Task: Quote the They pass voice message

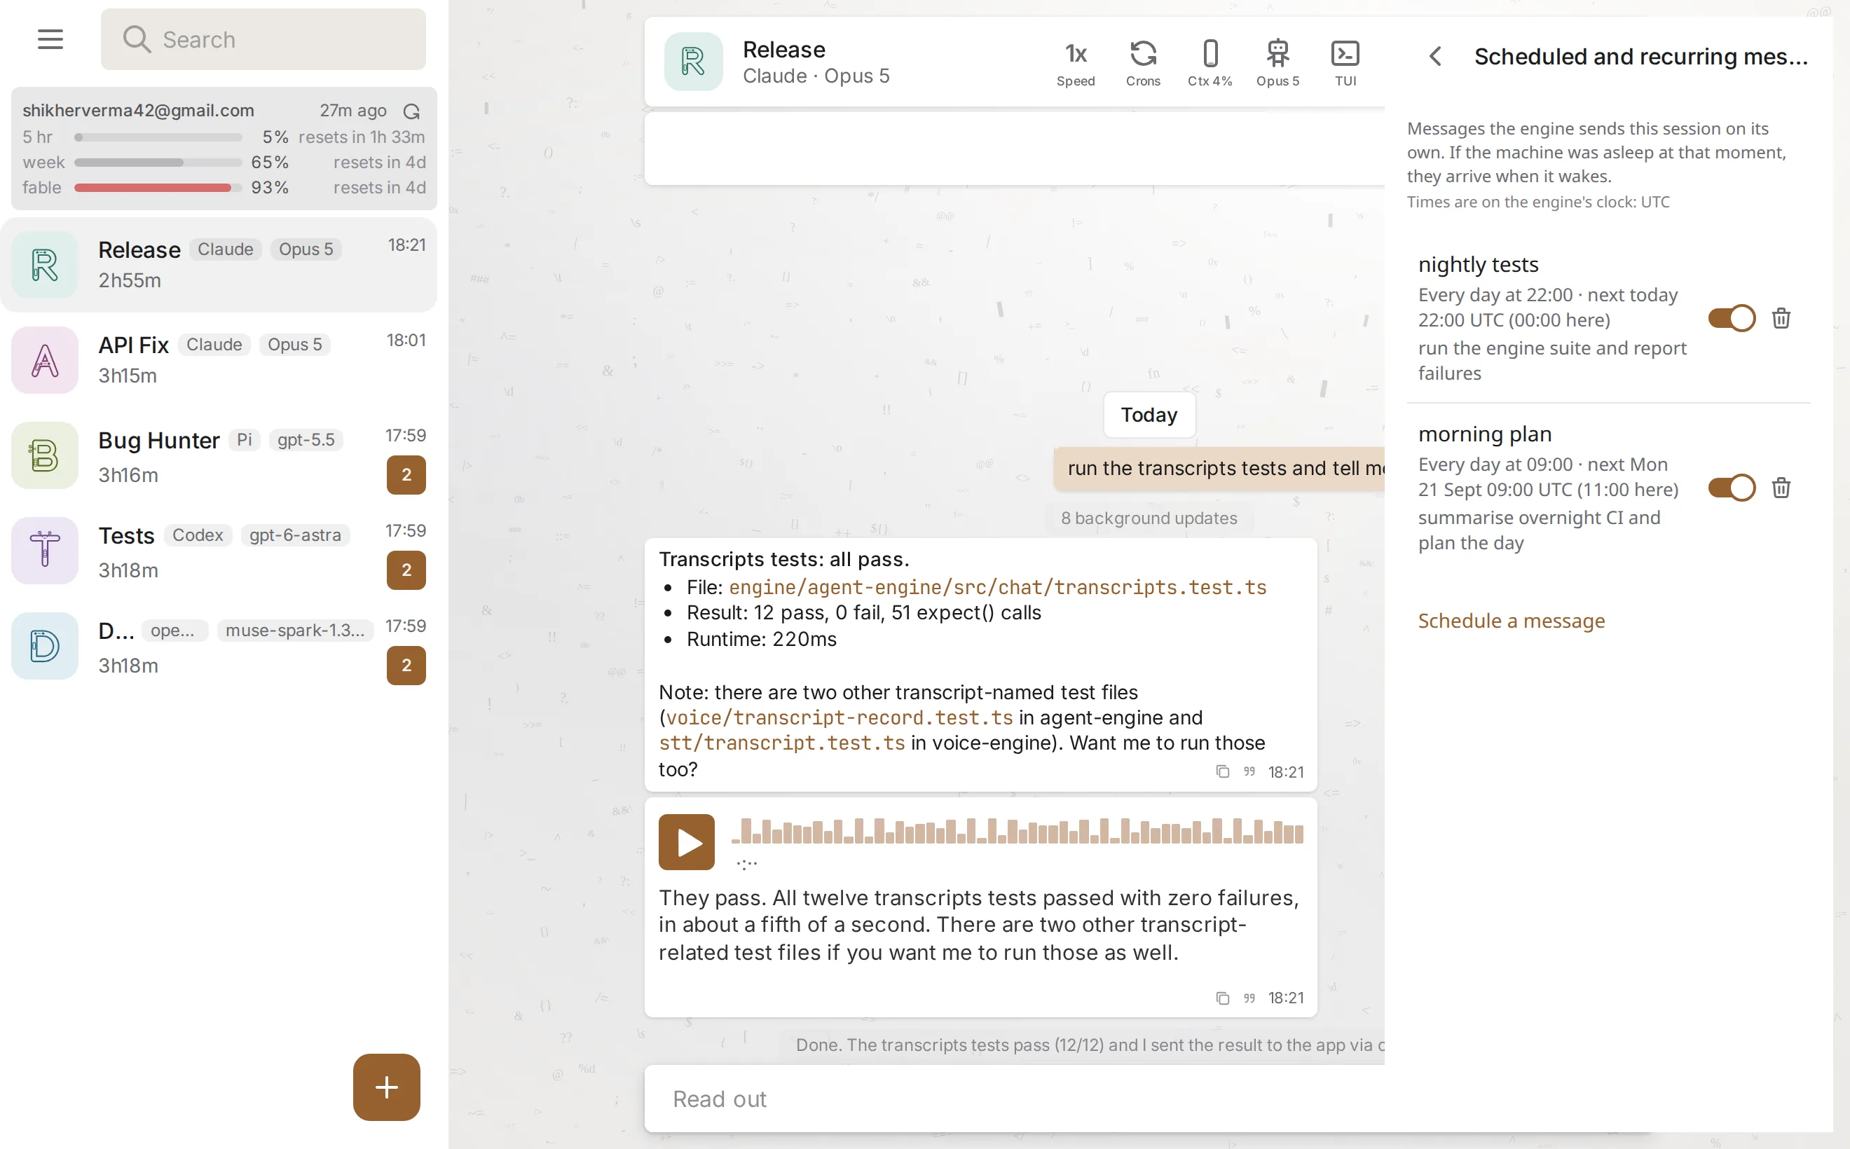Action: tap(1249, 998)
